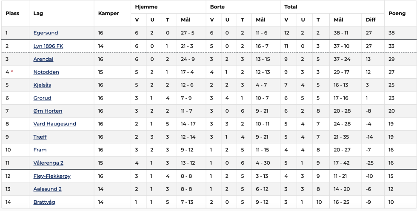This screenshot has width=417, height=211.
Task: Open the Brattvåg team link
Action: coord(44,202)
